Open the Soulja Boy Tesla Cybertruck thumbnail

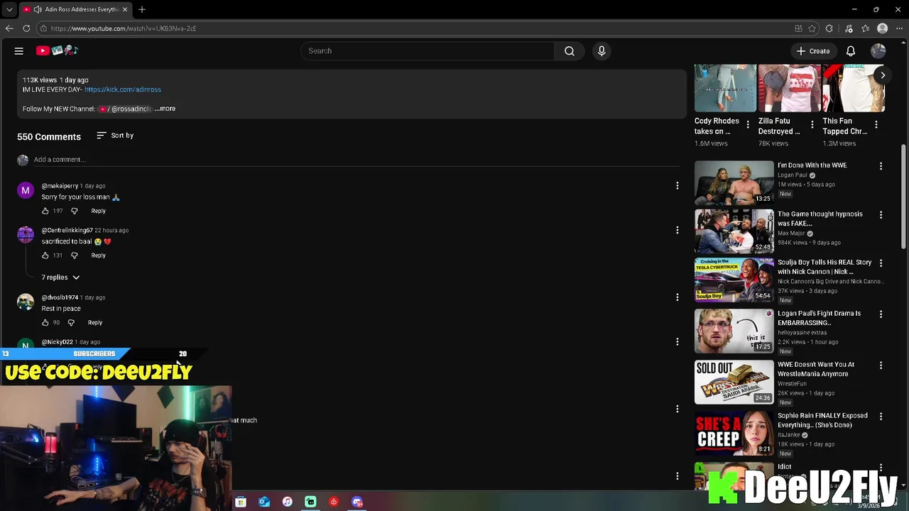pos(734,280)
